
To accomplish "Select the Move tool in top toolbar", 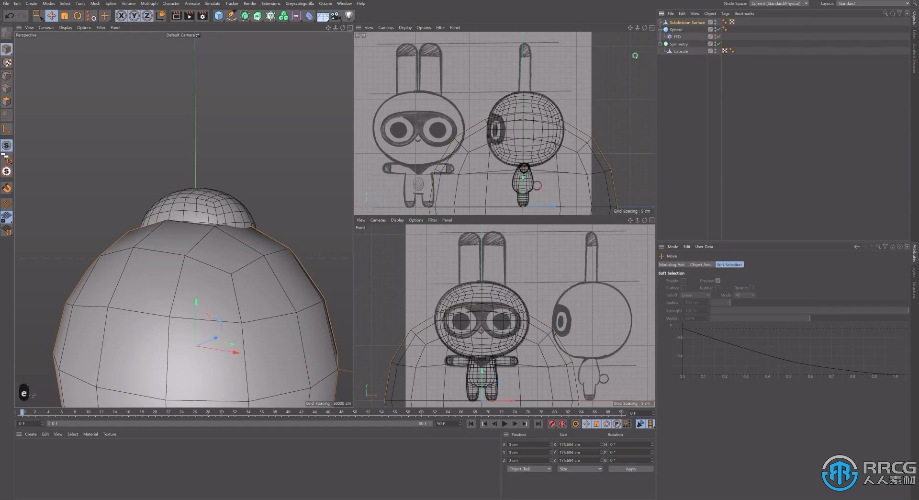I will 51,16.
